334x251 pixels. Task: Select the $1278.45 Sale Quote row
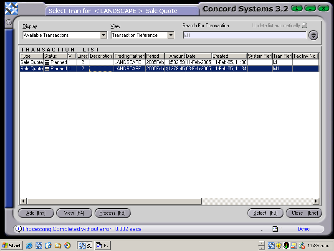coord(167,69)
